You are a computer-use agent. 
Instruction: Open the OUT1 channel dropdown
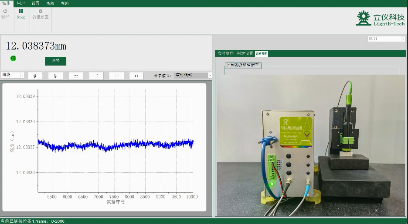(386, 39)
